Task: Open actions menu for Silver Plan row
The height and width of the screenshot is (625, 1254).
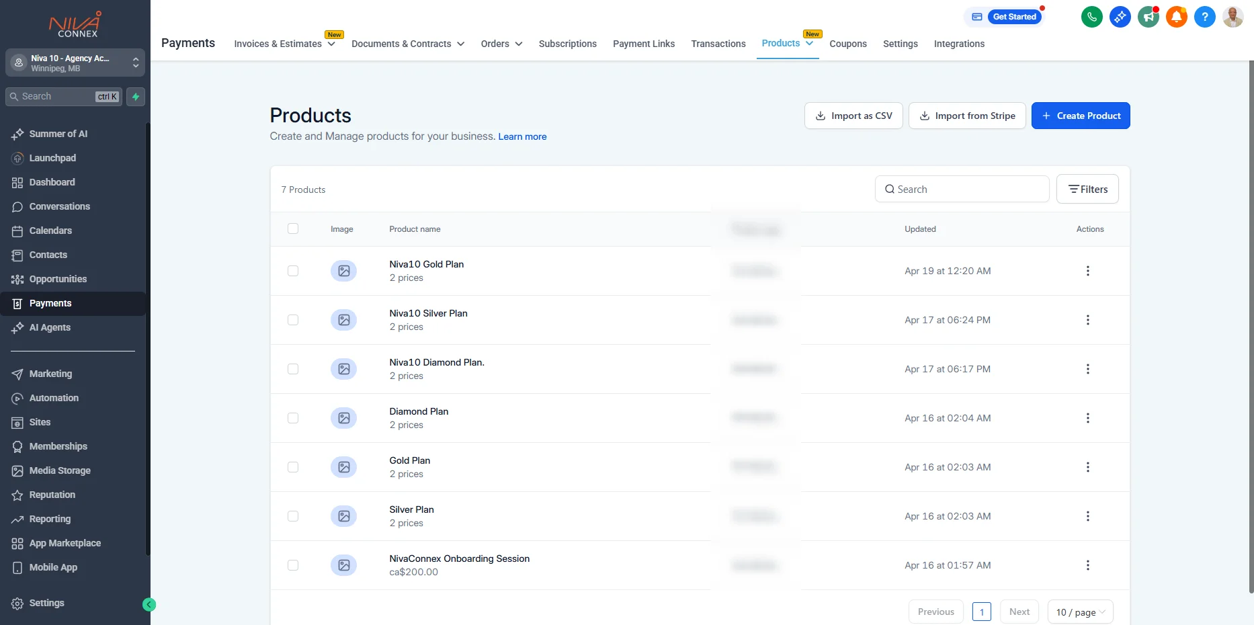Action: [1087, 516]
